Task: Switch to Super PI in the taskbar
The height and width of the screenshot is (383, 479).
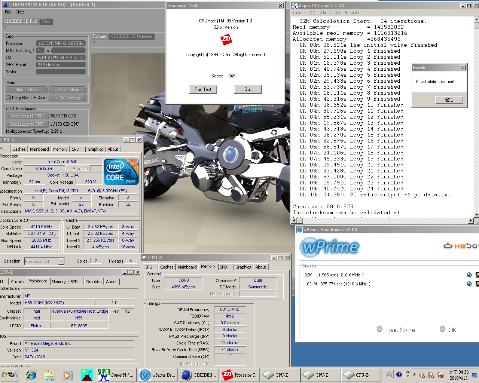Action: [x=117, y=375]
